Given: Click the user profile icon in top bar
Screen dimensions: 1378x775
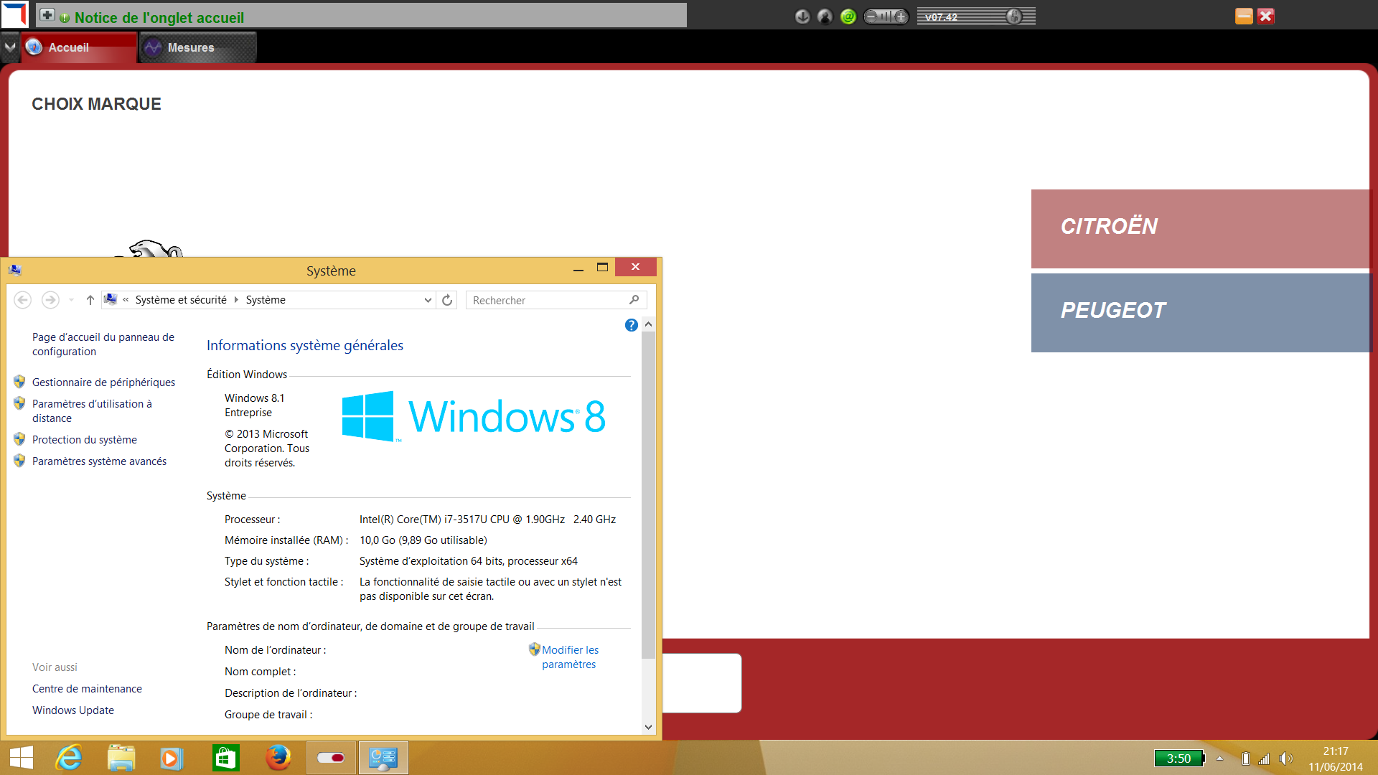Looking at the screenshot, I should 825,17.
